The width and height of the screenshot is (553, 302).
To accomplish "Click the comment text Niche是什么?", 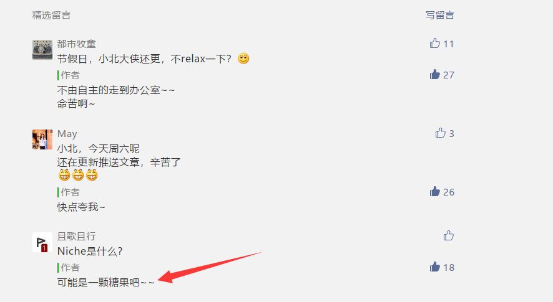I will [x=90, y=251].
